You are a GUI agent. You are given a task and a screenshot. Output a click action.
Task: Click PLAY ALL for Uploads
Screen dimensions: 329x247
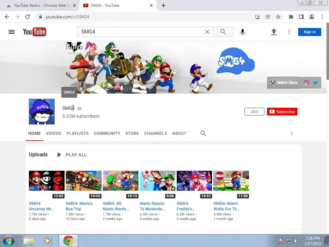[x=72, y=155]
